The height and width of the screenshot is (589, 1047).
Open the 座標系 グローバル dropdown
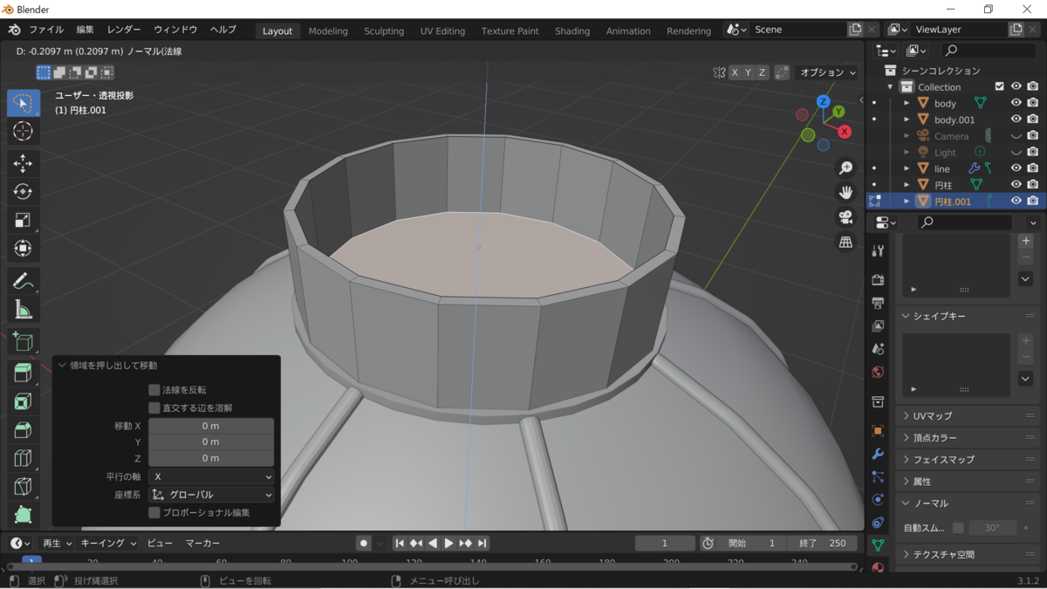point(211,495)
